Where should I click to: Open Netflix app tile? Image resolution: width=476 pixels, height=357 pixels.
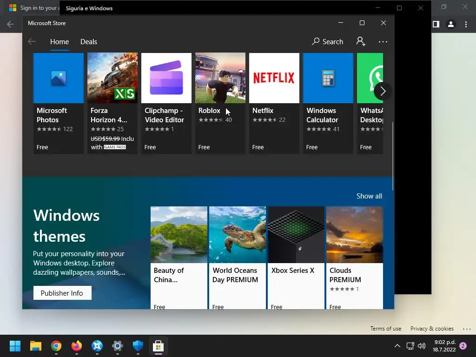tap(274, 103)
